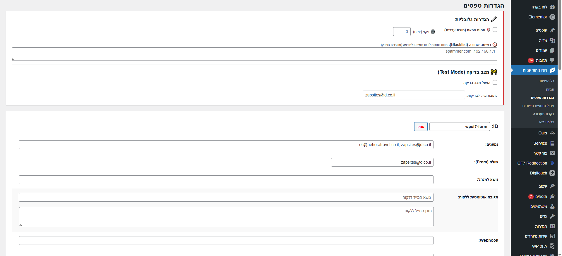Screen dimensions: 562x256
Task: Click the תגובות (Comments) speech bubble icon
Action: tap(552, 60)
